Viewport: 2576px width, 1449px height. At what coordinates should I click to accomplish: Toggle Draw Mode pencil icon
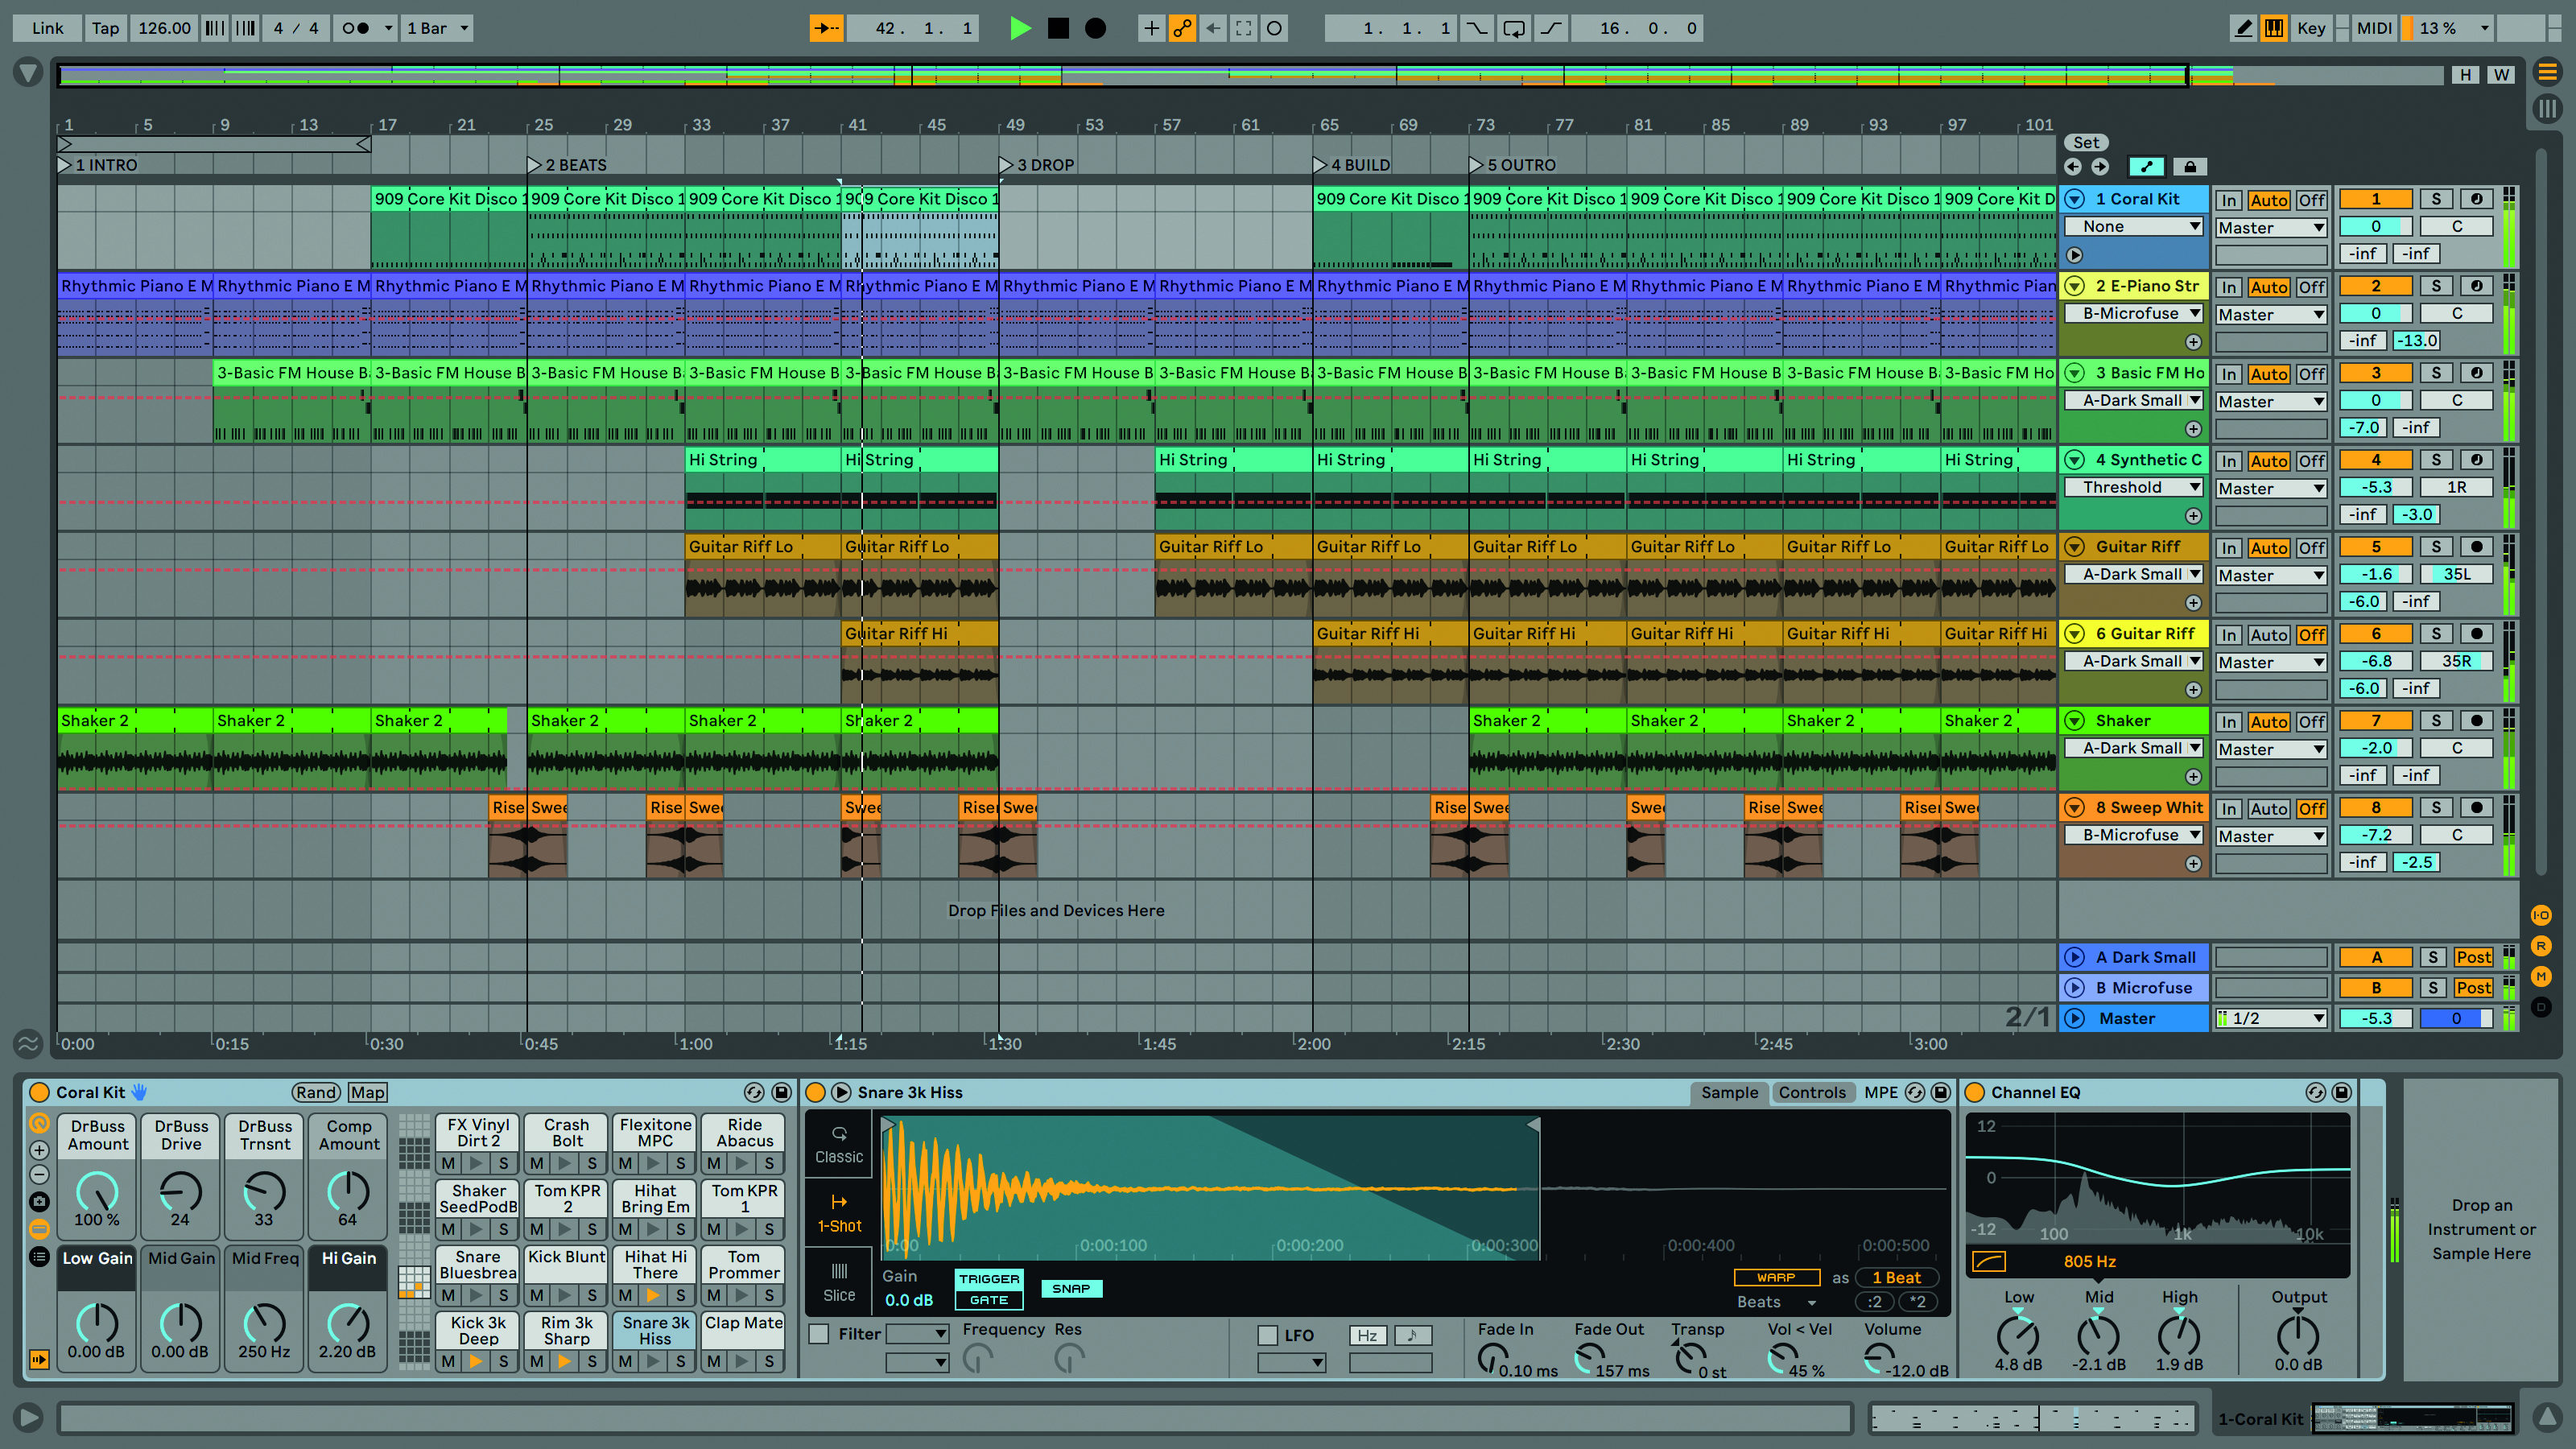(2243, 28)
